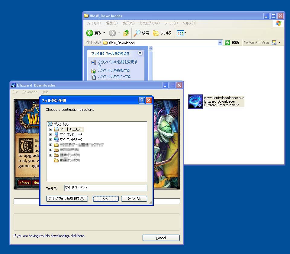Expand the マイ コンピュータ tree node

50,134
